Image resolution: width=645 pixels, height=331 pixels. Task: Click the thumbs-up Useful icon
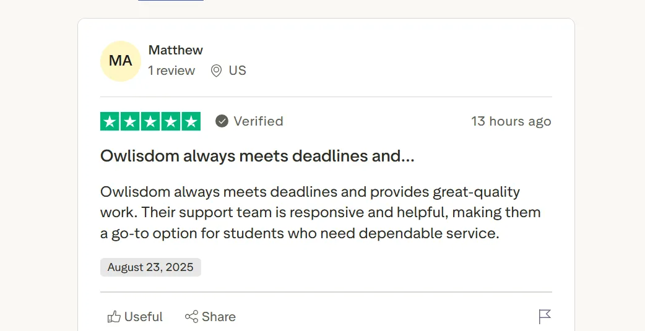coord(114,317)
